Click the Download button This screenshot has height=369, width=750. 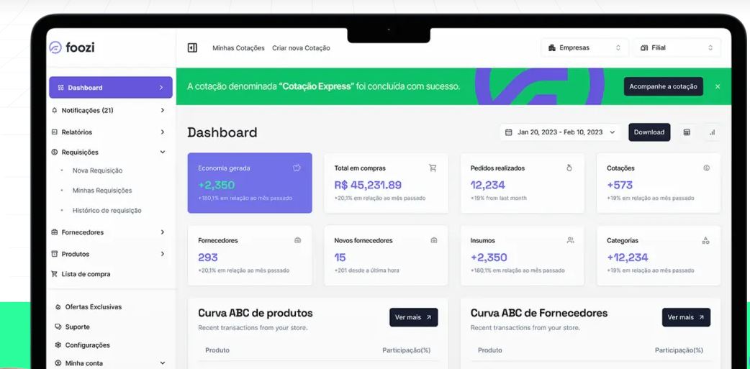point(649,132)
